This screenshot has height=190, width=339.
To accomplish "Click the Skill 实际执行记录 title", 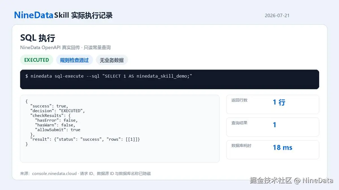I will [83, 15].
